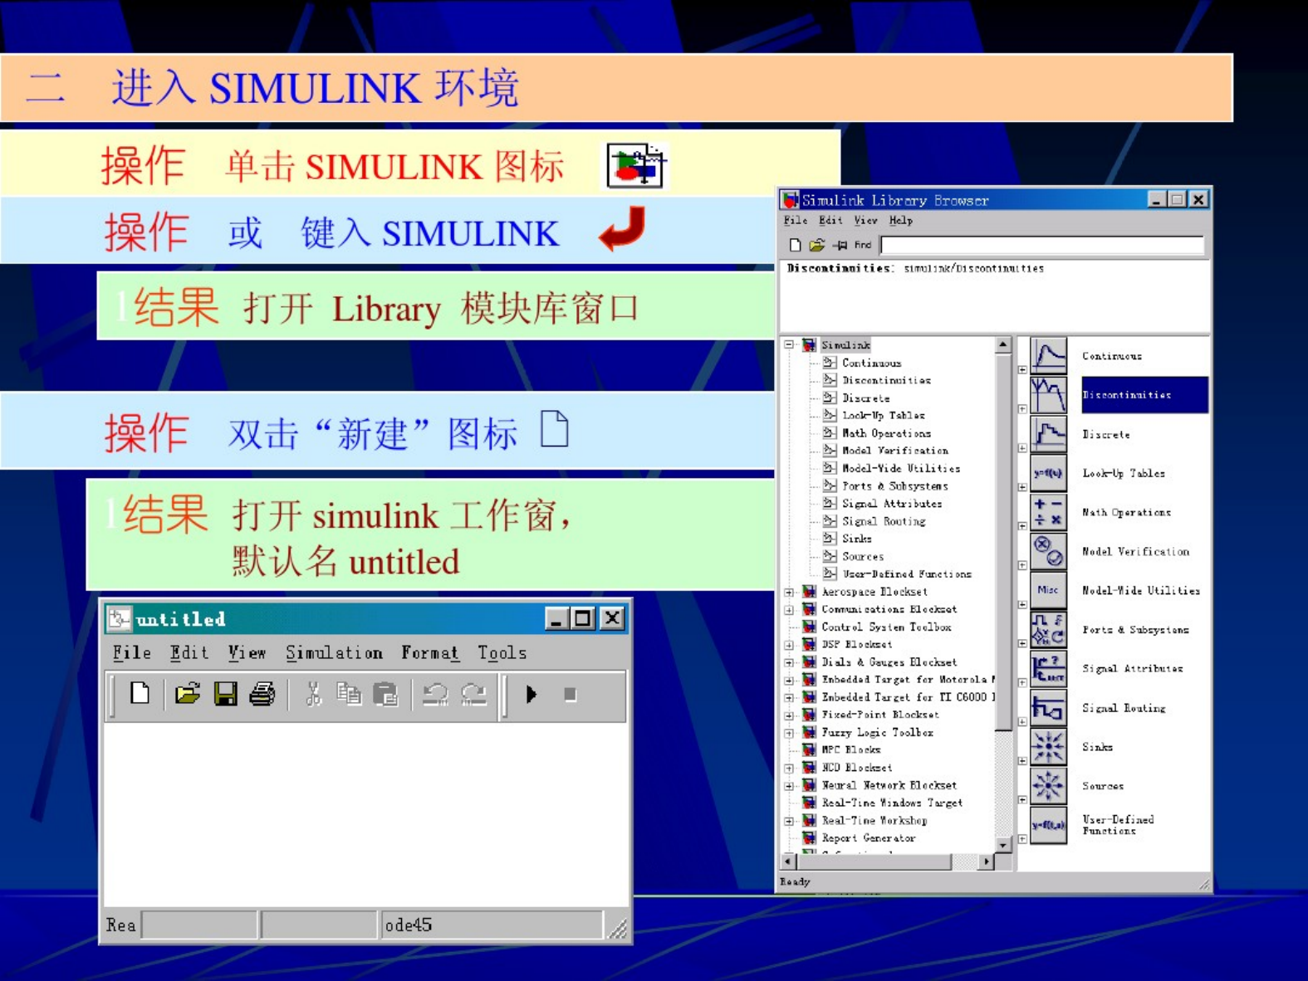This screenshot has width=1308, height=981.
Task: Click the New document icon in Library Browser toolbar
Action: 795,245
